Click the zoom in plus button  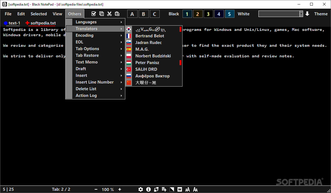pos(120,189)
